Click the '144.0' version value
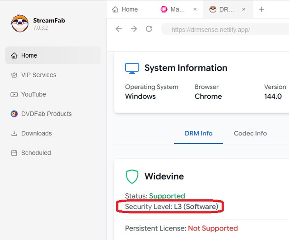The height and width of the screenshot is (240, 289). tap(273, 97)
